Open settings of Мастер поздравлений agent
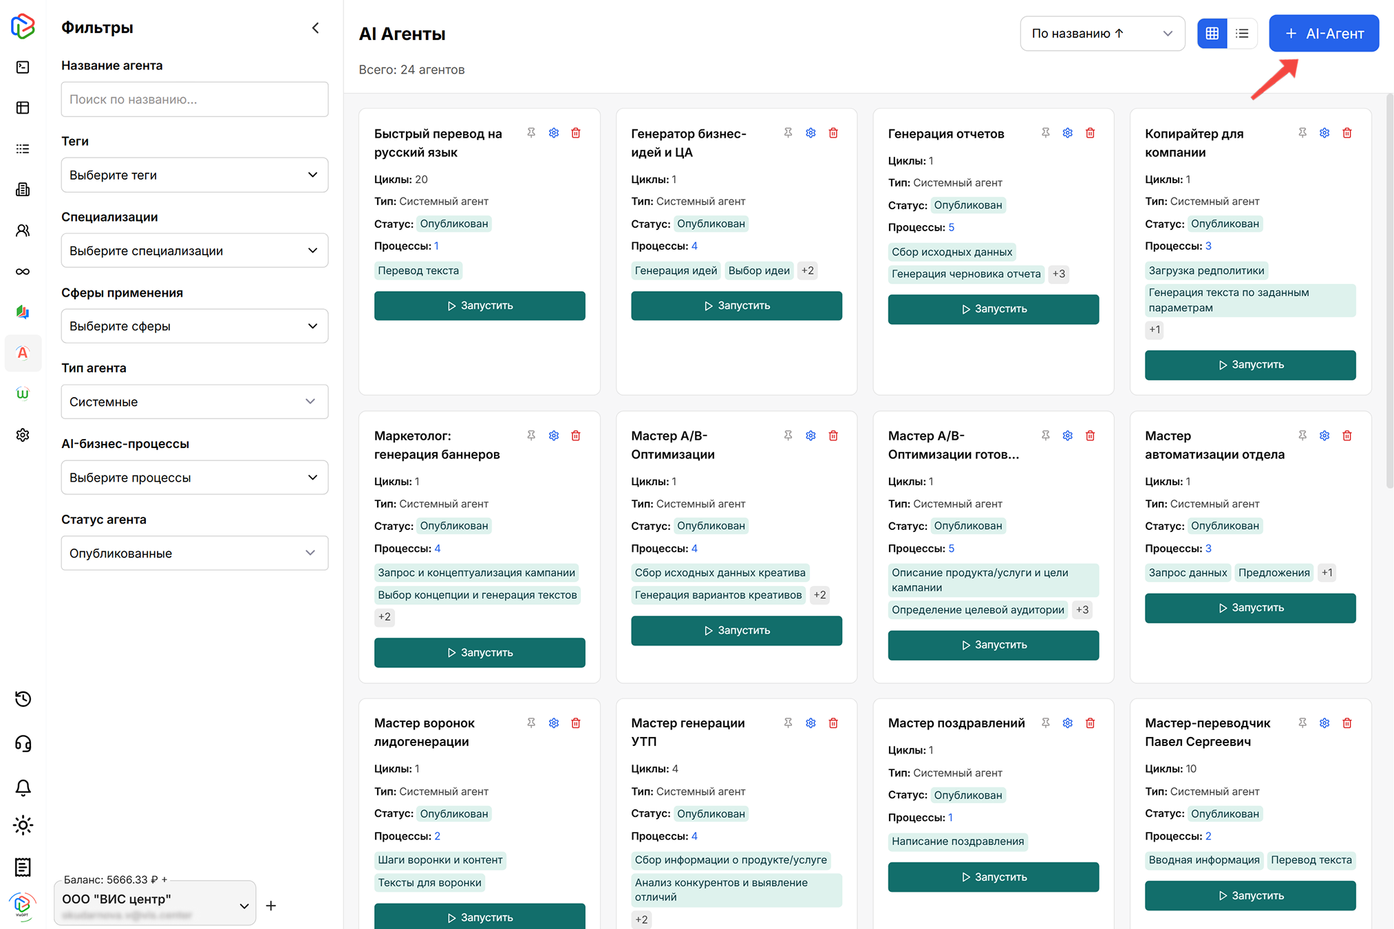 coord(1067,723)
